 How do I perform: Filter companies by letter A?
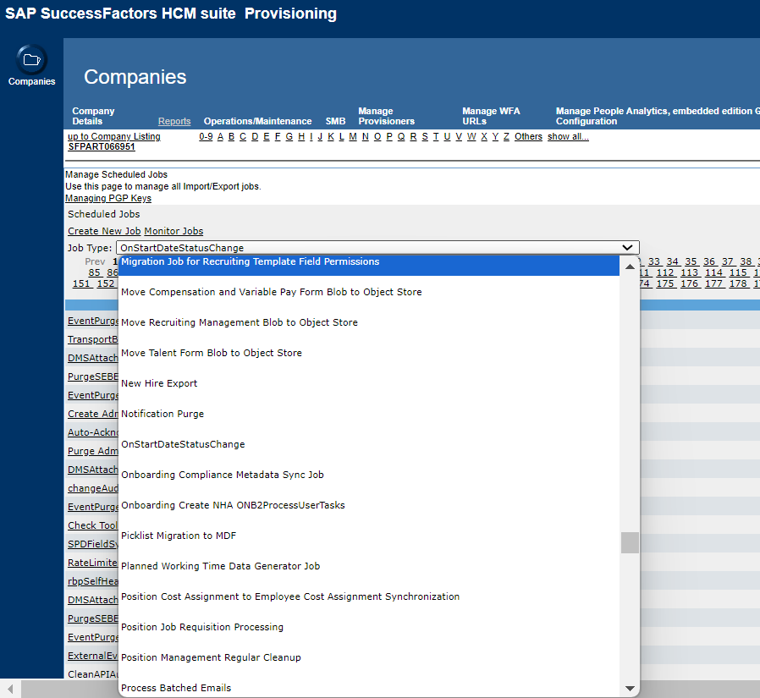(220, 136)
